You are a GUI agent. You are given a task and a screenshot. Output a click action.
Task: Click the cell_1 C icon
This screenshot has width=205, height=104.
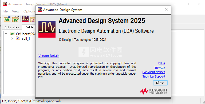18,38
